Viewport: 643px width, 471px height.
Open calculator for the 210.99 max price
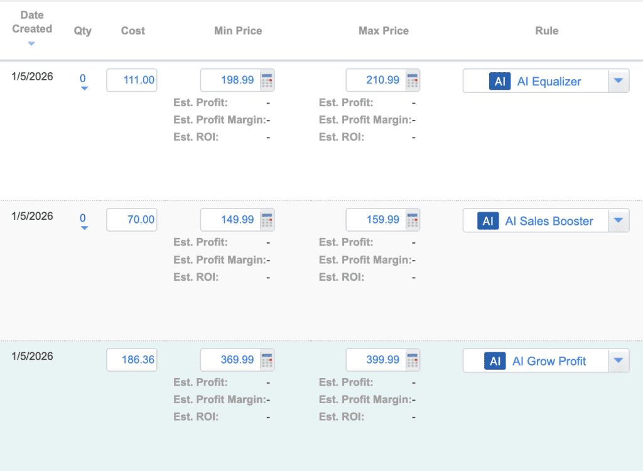tap(413, 80)
